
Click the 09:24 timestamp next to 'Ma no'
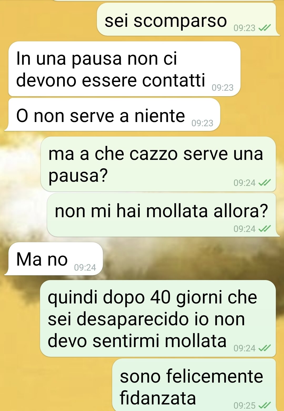pyautogui.click(x=85, y=267)
